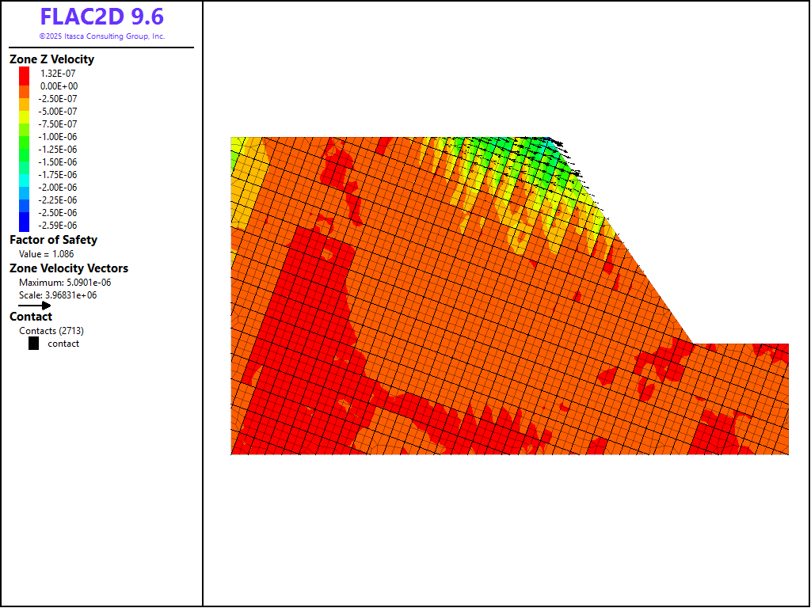
Task: Click the FLAC2D 9.6 title logo
Action: 102,17
